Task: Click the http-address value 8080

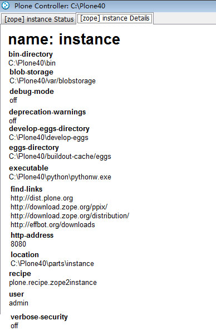Action: [18, 244]
